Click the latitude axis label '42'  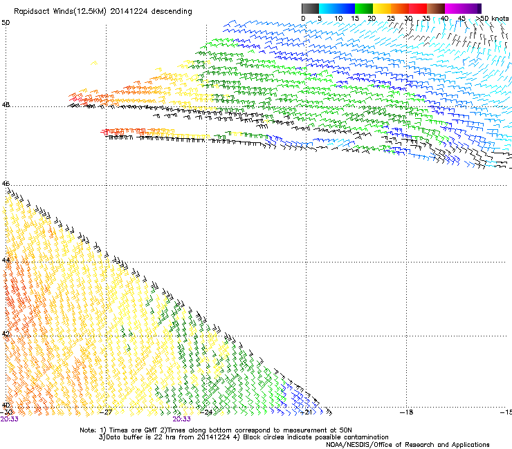6,334
